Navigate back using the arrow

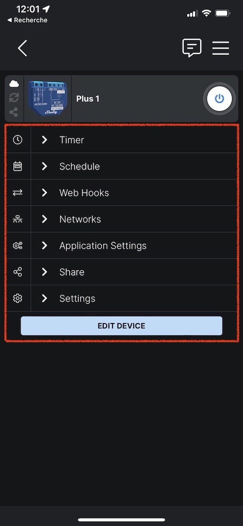click(22, 48)
